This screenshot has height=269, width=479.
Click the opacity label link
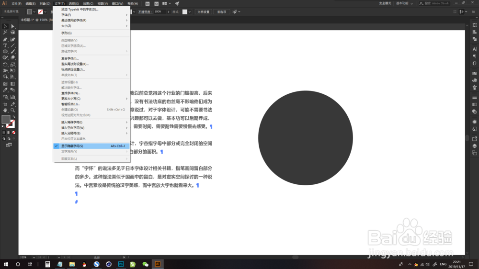[x=145, y=12]
